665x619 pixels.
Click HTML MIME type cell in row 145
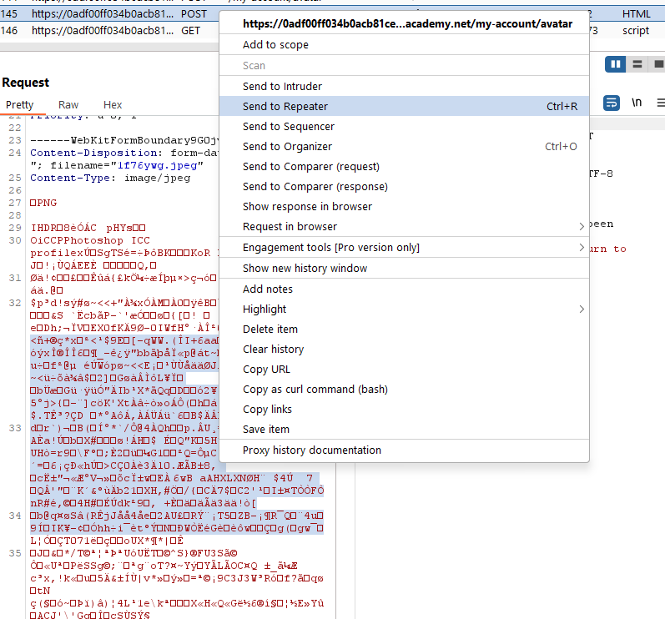(x=636, y=14)
